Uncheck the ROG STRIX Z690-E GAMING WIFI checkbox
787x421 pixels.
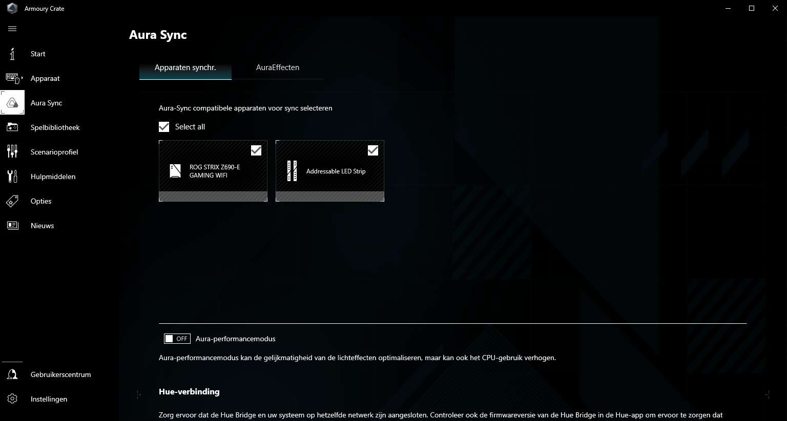[256, 150]
